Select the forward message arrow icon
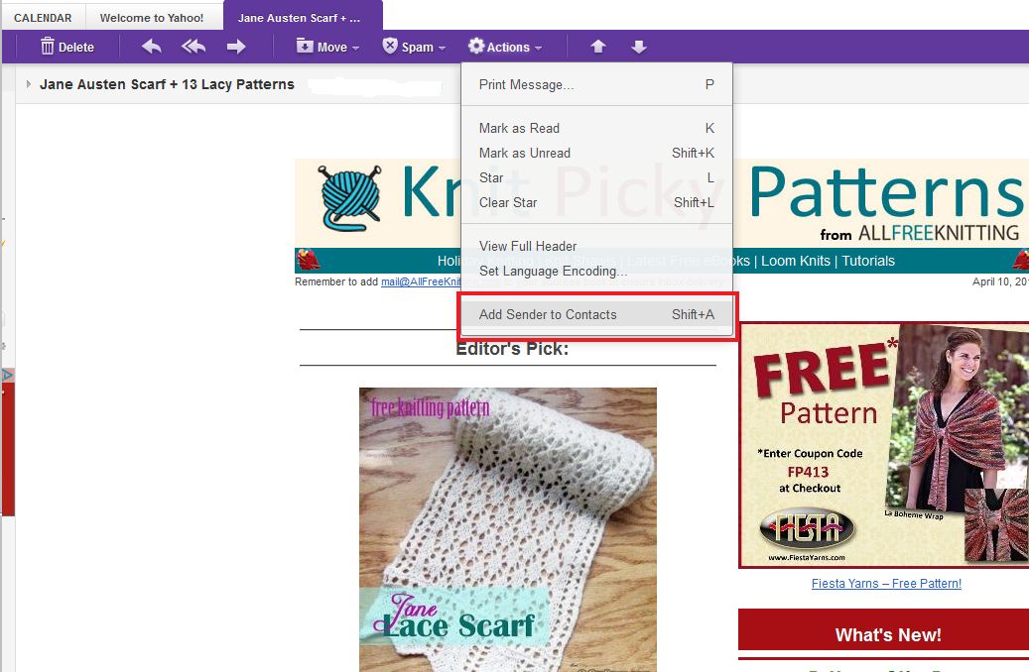The image size is (1029, 672). tap(237, 46)
